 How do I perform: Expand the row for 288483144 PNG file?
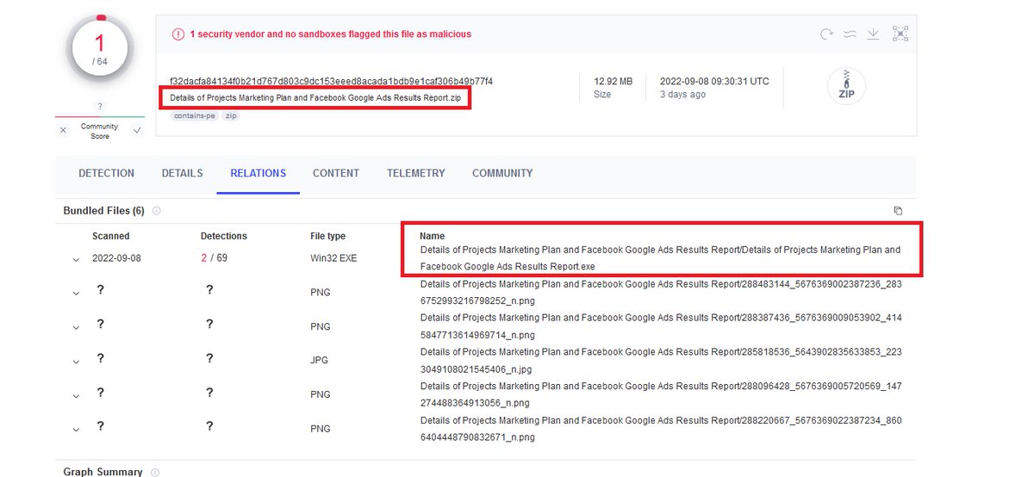(x=76, y=292)
